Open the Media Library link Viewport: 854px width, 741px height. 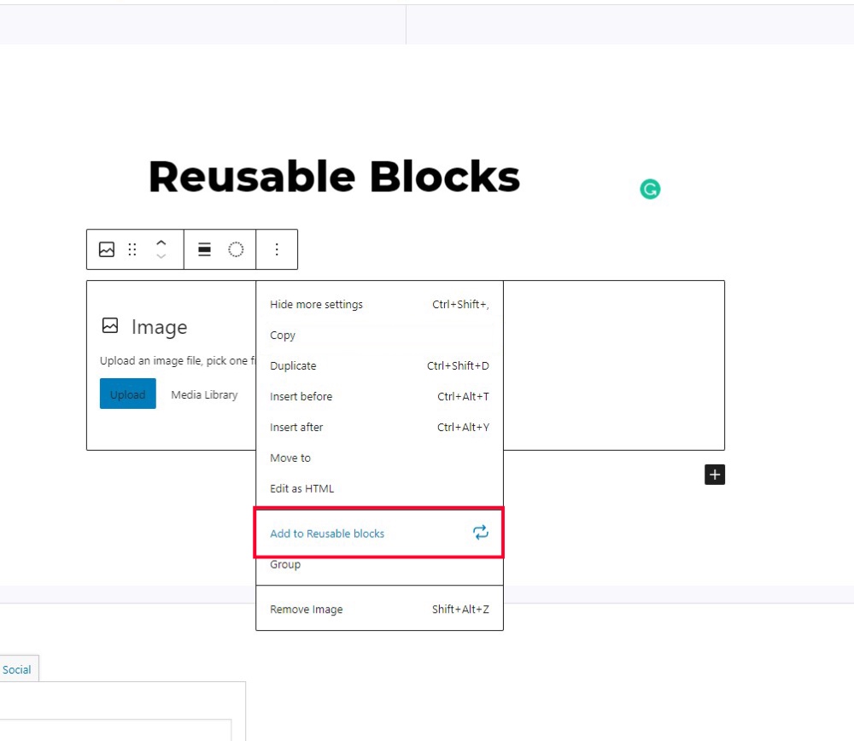pos(204,394)
